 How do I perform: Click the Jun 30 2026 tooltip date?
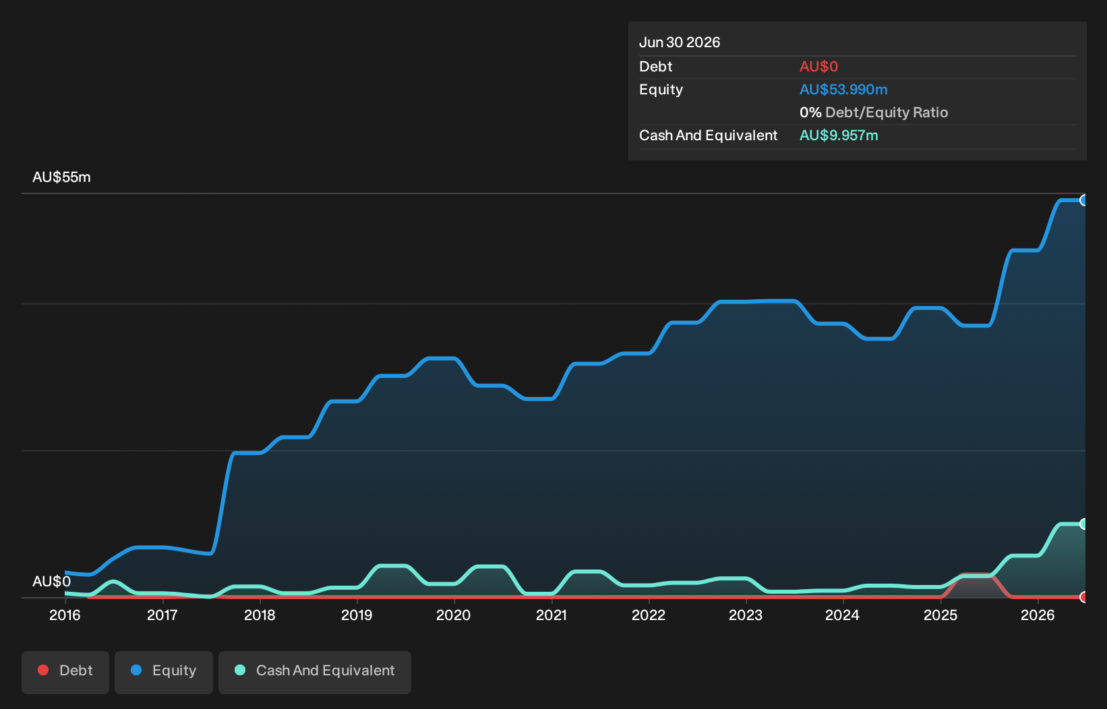pos(680,42)
